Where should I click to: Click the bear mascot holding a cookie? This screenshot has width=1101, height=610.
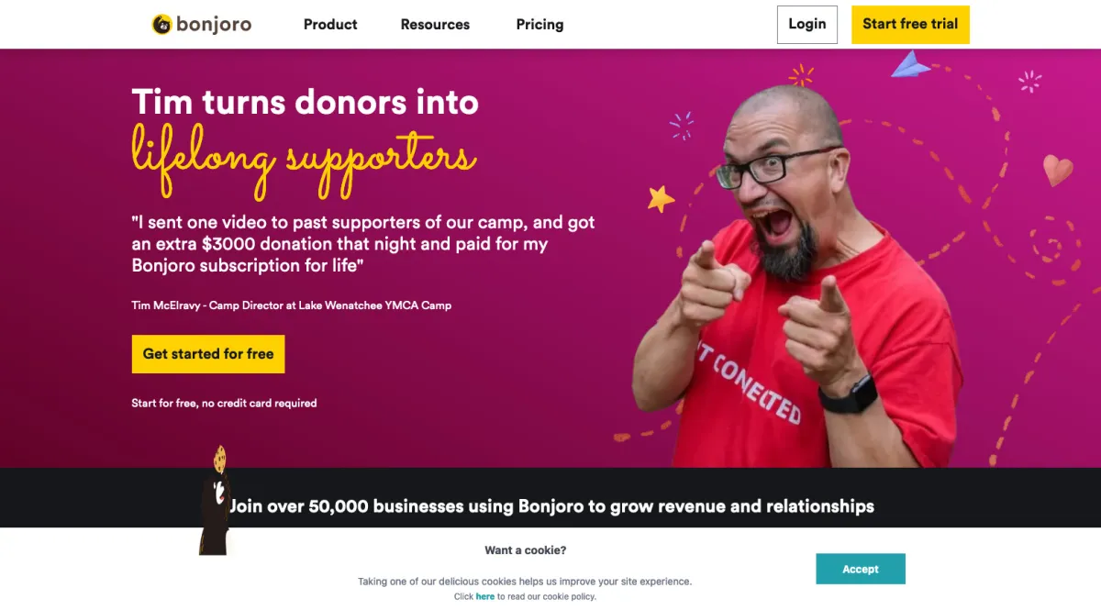click(x=214, y=500)
